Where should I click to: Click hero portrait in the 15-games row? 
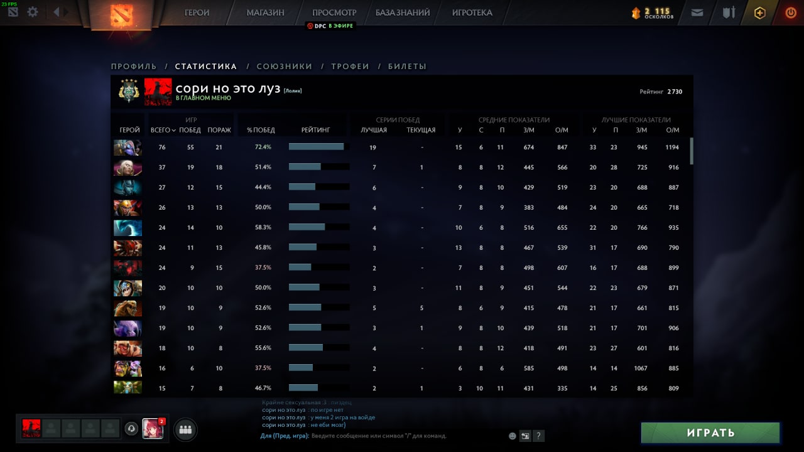pos(128,387)
